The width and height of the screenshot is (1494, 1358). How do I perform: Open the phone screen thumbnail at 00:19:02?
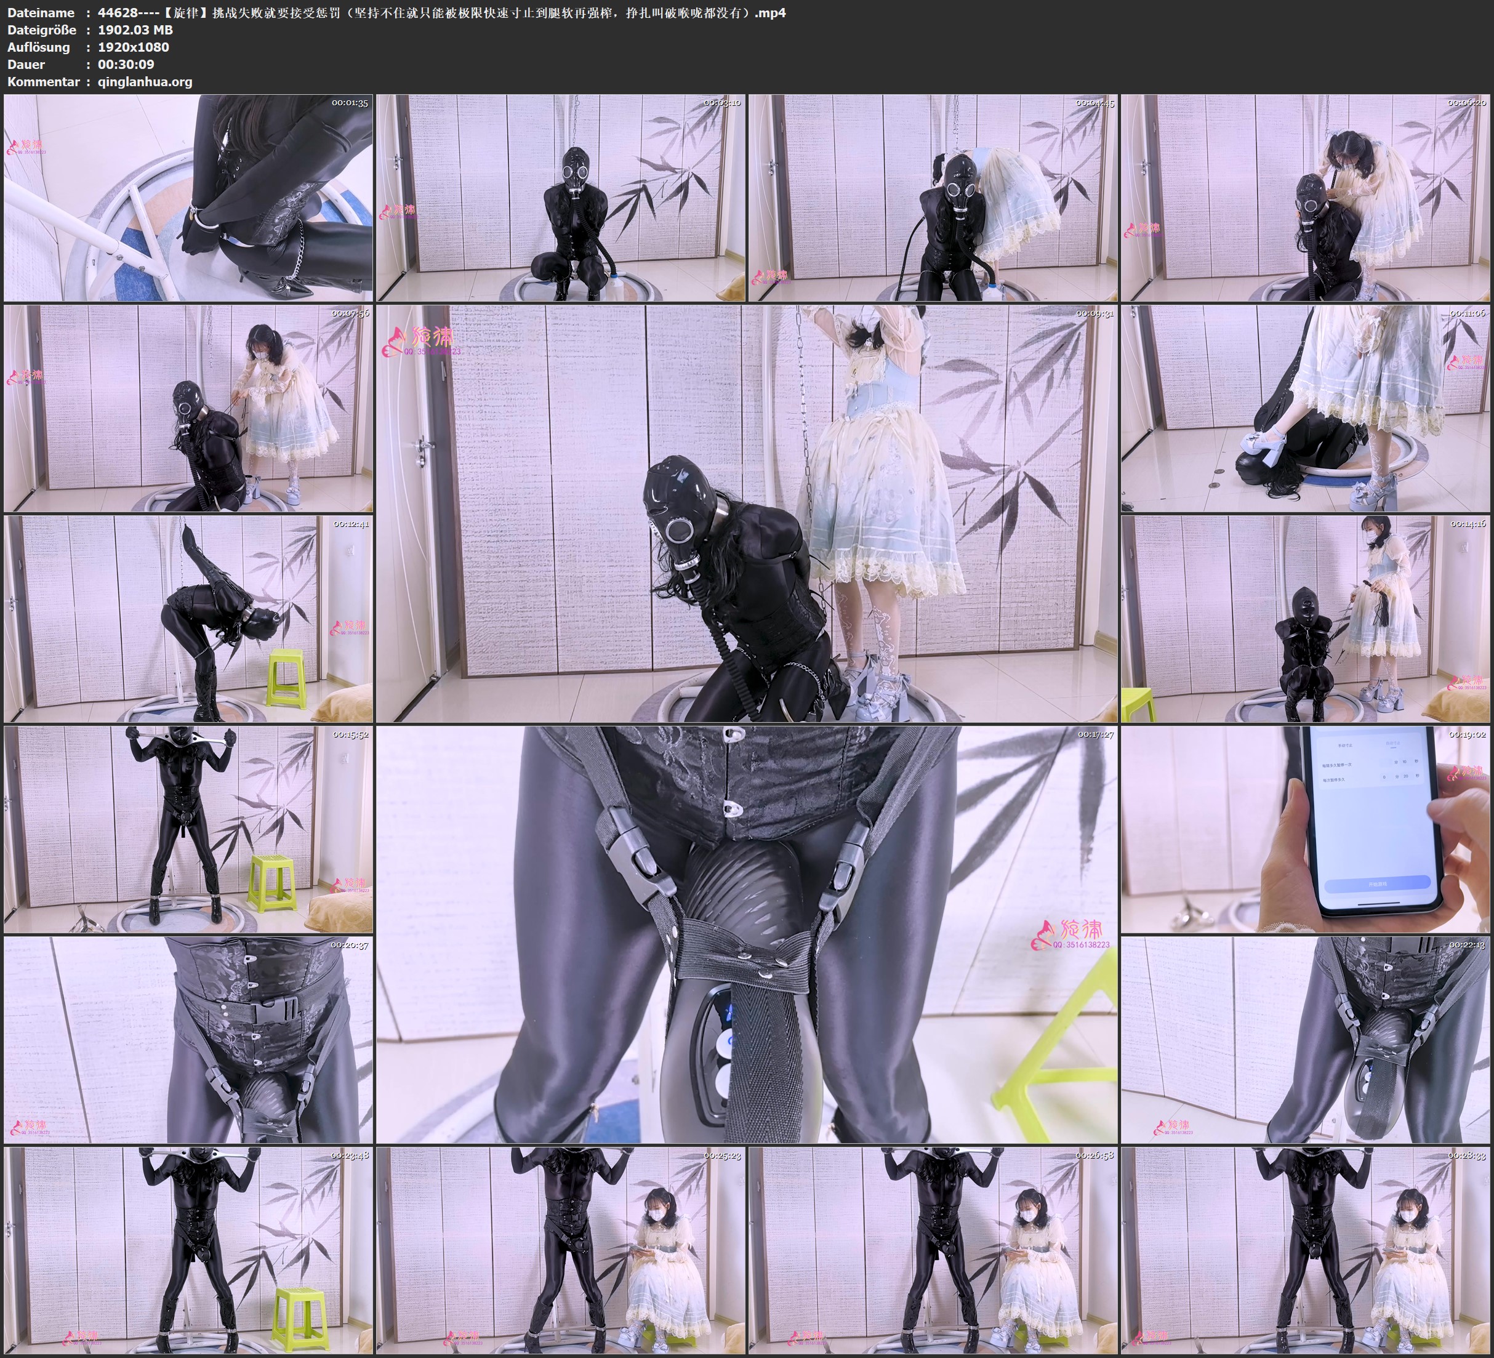pos(1306,829)
